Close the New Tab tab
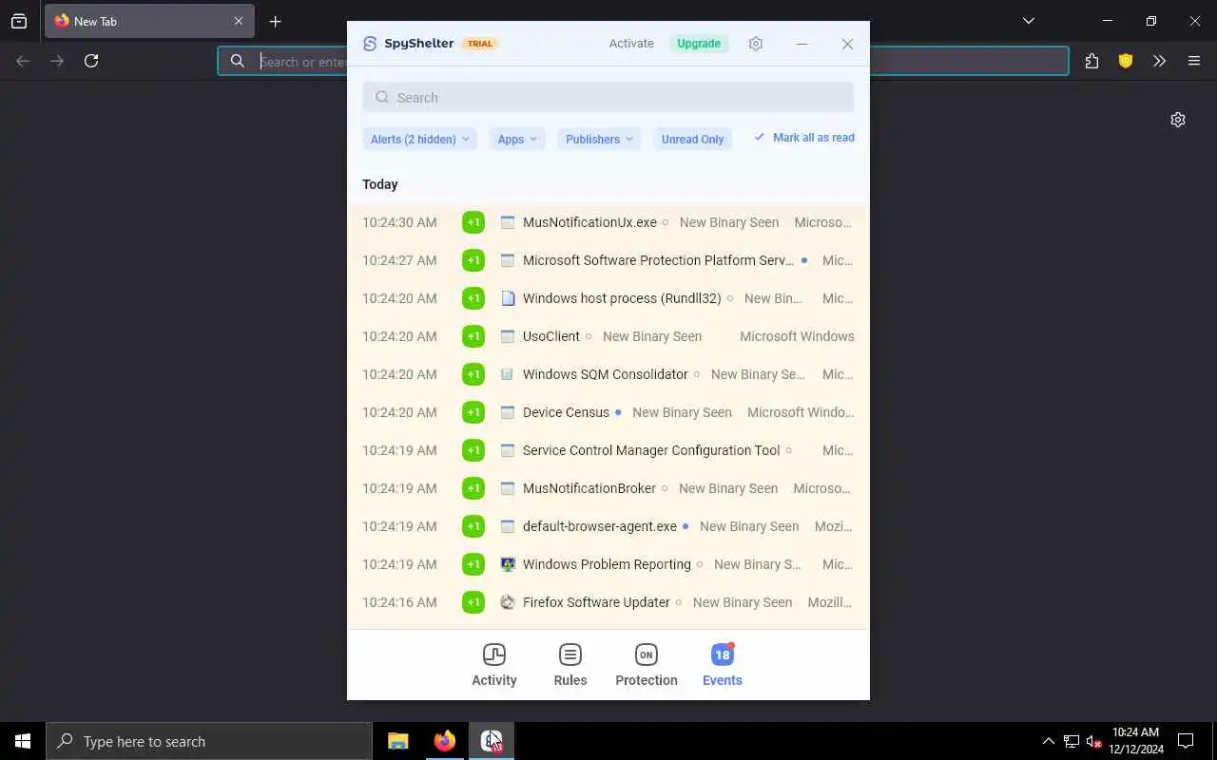This screenshot has height=760, width=1217. pyautogui.click(x=239, y=21)
